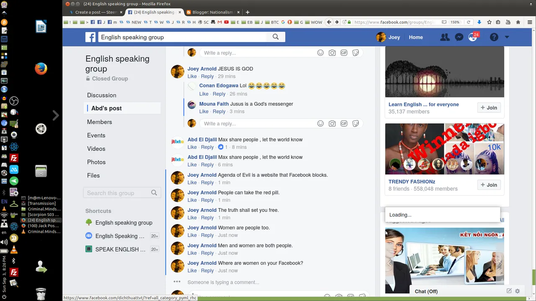Join the TRENDY FASHIONz group
The height and width of the screenshot is (301, 536).
489,185
